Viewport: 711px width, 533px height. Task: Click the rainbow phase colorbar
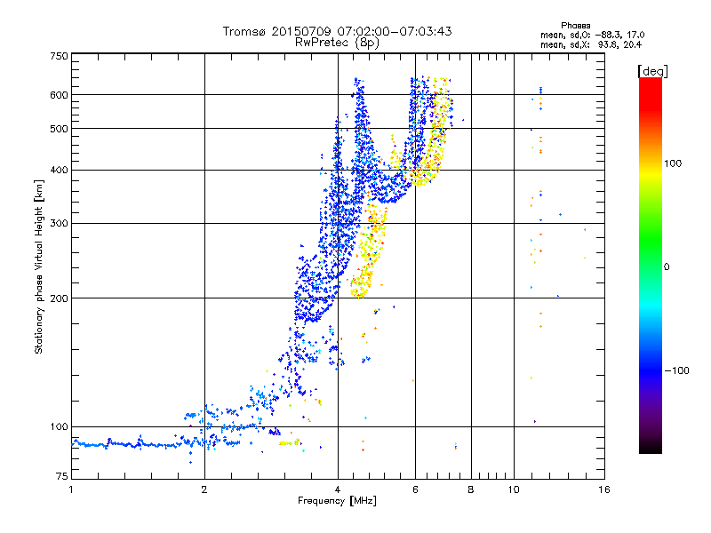click(651, 265)
